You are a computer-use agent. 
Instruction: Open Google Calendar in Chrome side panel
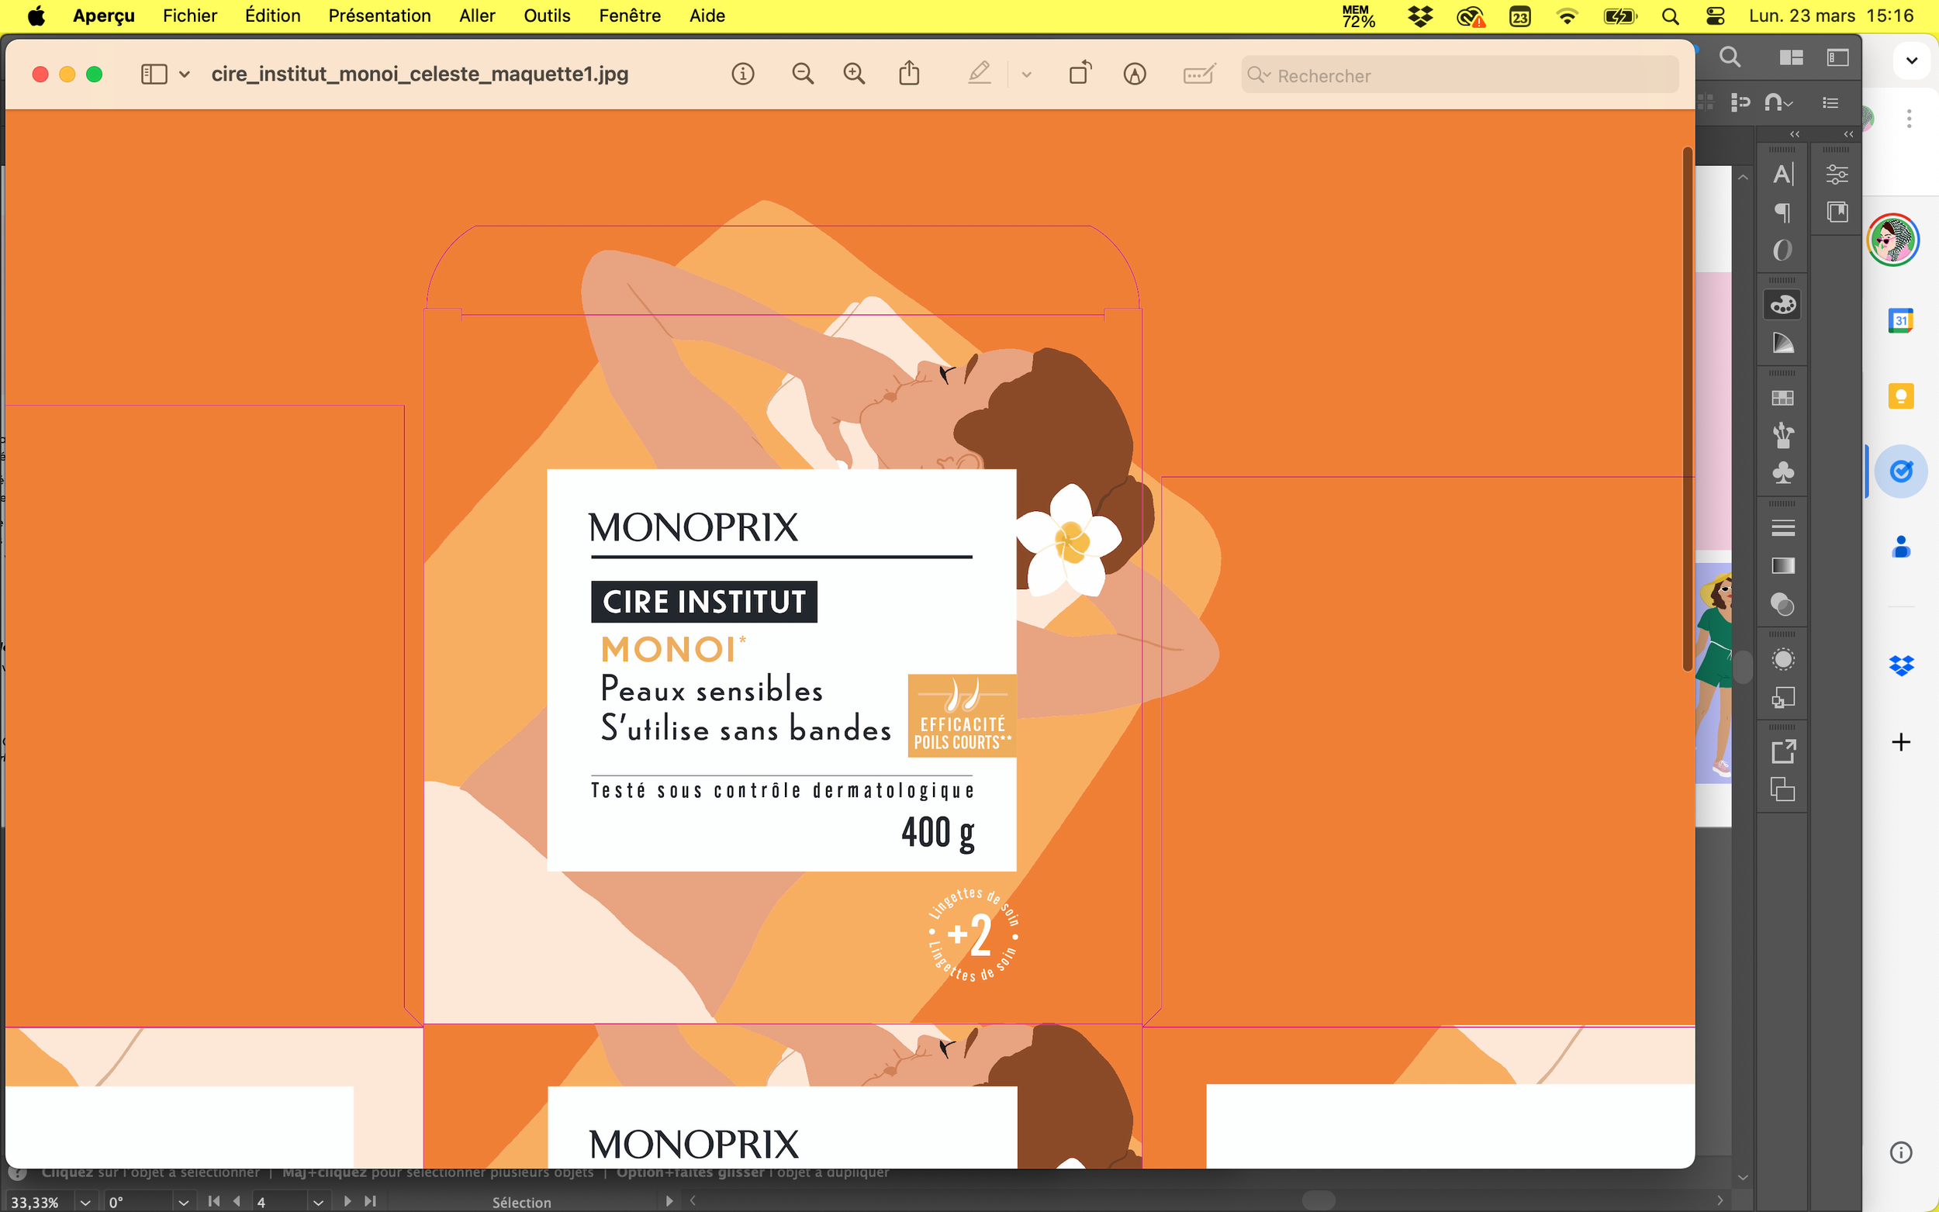pos(1900,320)
